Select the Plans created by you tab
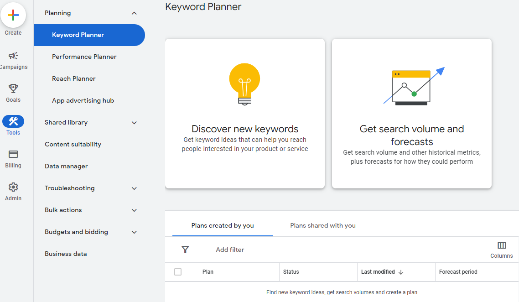519x302 pixels. pos(223,225)
